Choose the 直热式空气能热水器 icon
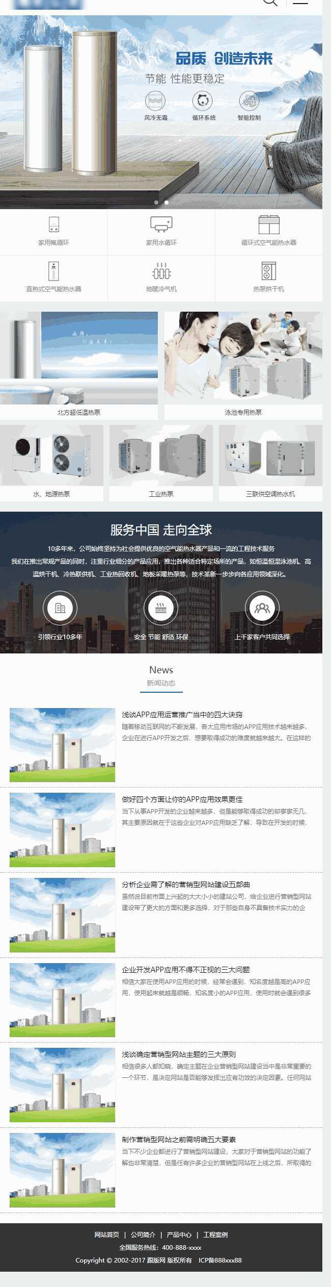The image size is (331, 1287). pyautogui.click(x=53, y=271)
